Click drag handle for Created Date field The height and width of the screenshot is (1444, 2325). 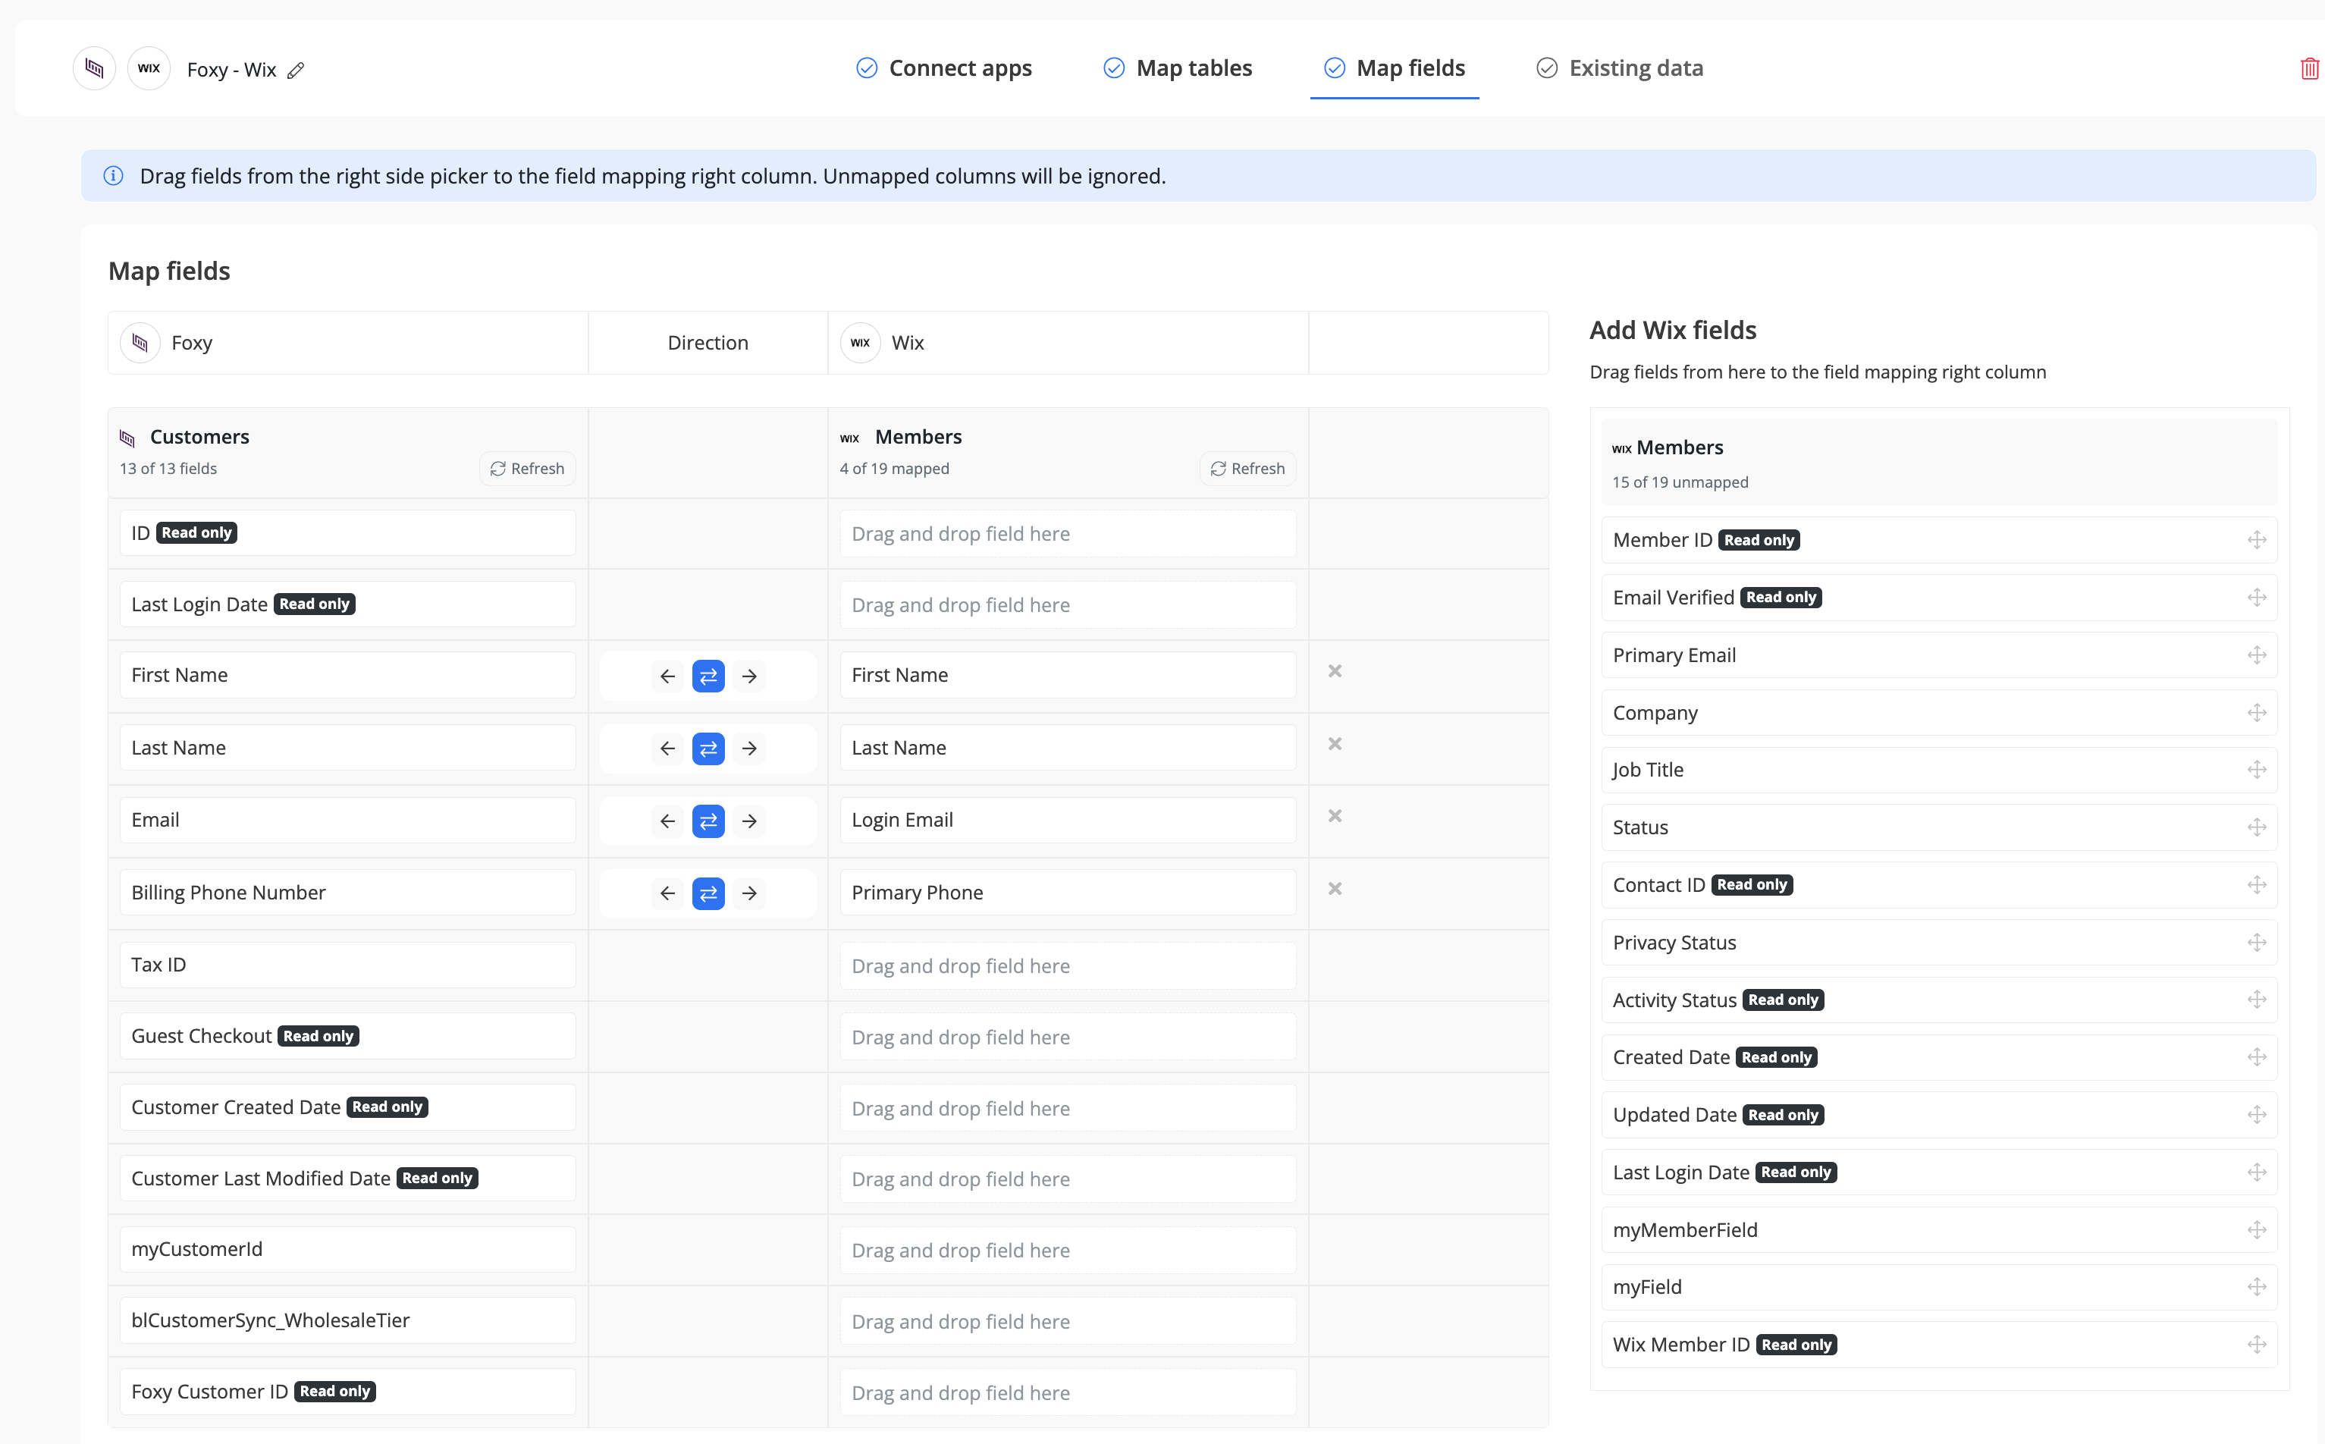2256,1057
